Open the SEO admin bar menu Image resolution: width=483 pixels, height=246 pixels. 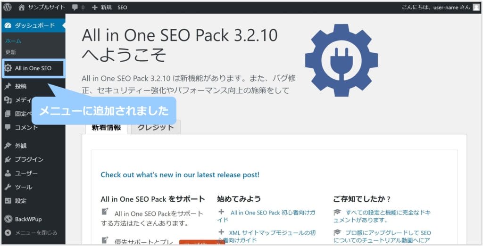[x=122, y=8]
